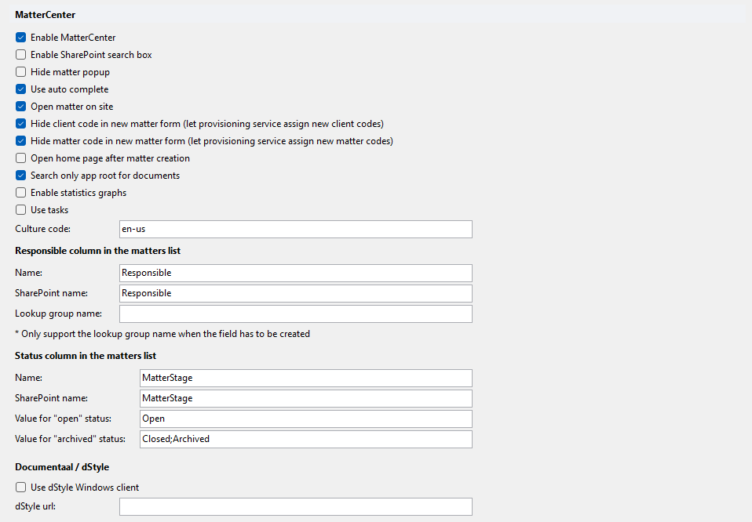Click the "Culture code:" label

click(42, 229)
